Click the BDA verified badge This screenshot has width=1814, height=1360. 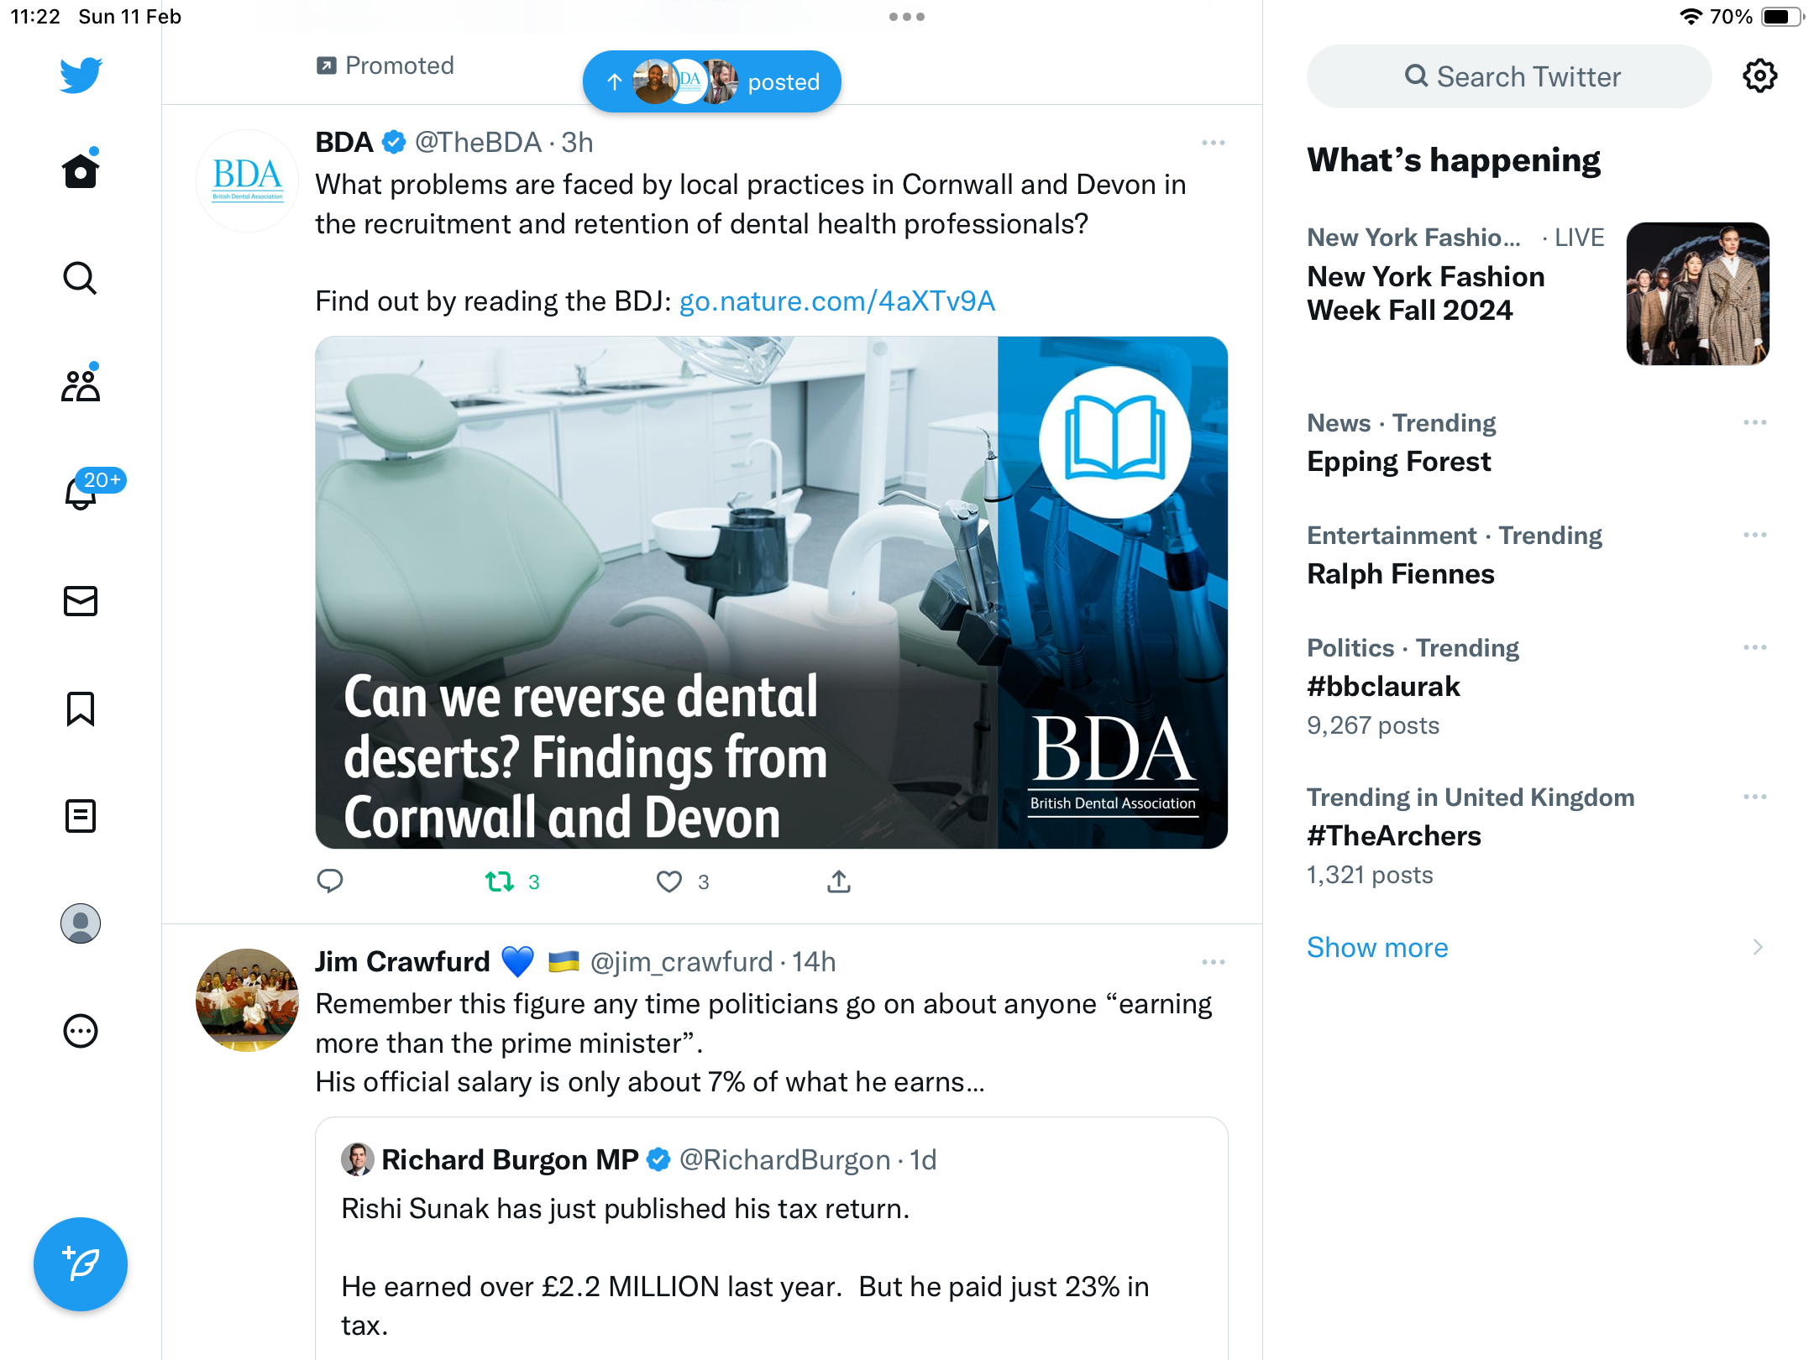(x=394, y=143)
